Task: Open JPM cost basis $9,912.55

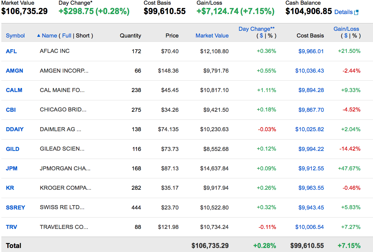Action: tap(311, 168)
